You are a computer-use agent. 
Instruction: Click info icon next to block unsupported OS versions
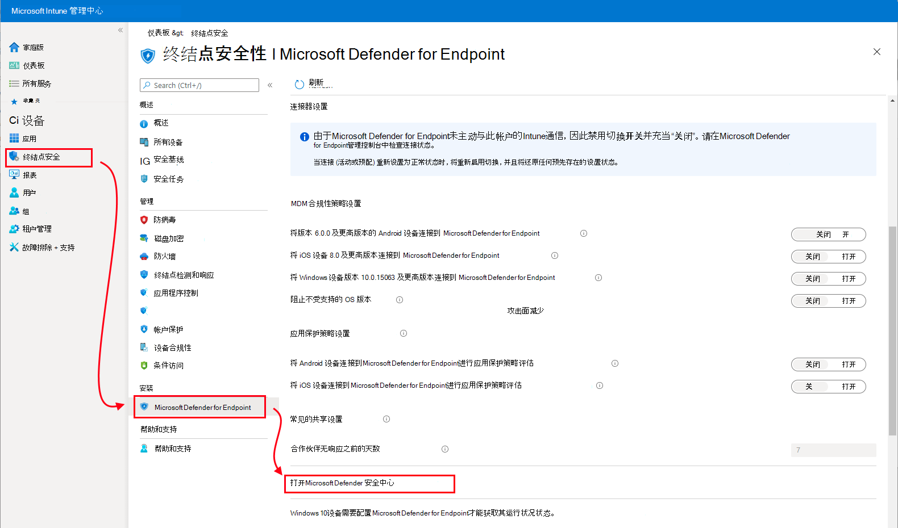click(x=400, y=300)
